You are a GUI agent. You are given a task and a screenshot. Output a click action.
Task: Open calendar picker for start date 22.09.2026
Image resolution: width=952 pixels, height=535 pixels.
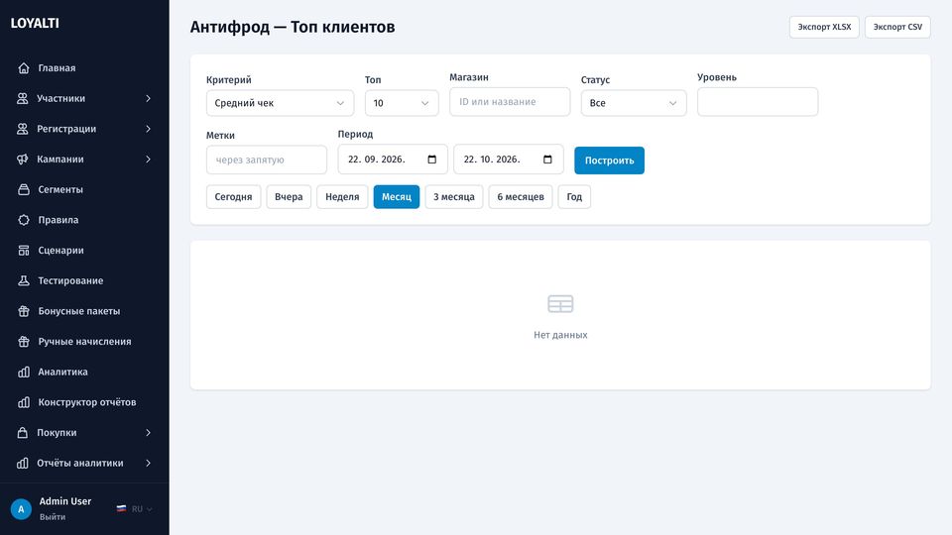[431, 160]
